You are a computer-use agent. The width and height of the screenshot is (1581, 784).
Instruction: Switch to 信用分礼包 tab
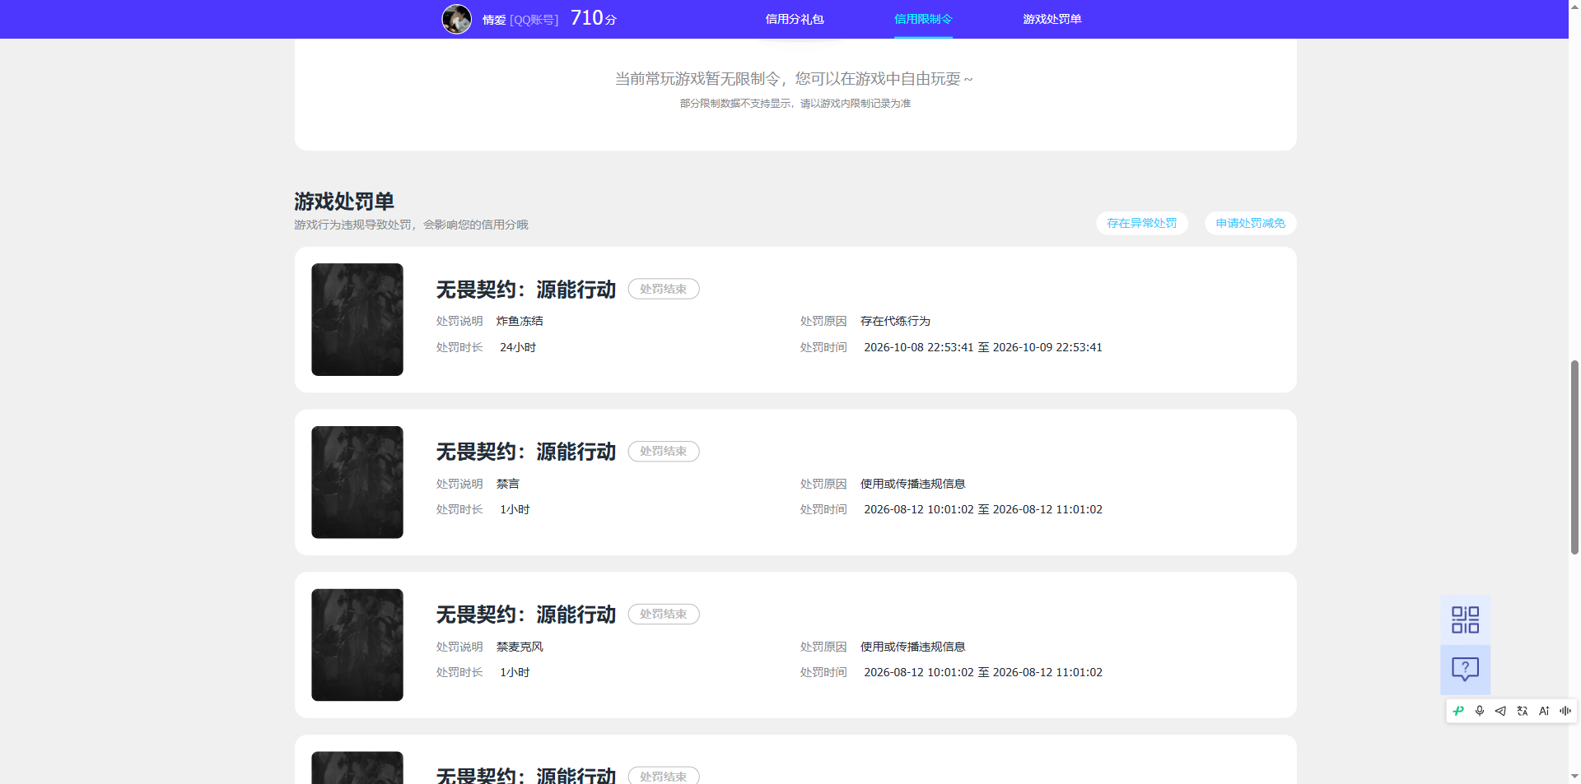(x=795, y=19)
